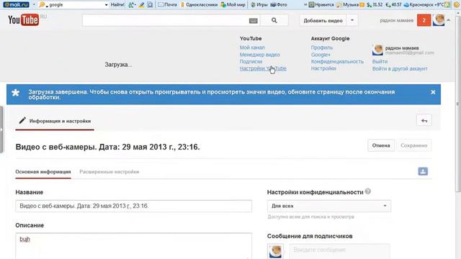Click the Выйти link

click(x=380, y=61)
